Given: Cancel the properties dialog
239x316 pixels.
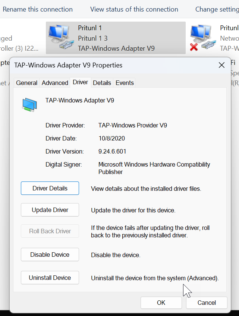Looking at the screenshot, I should [x=207, y=303].
